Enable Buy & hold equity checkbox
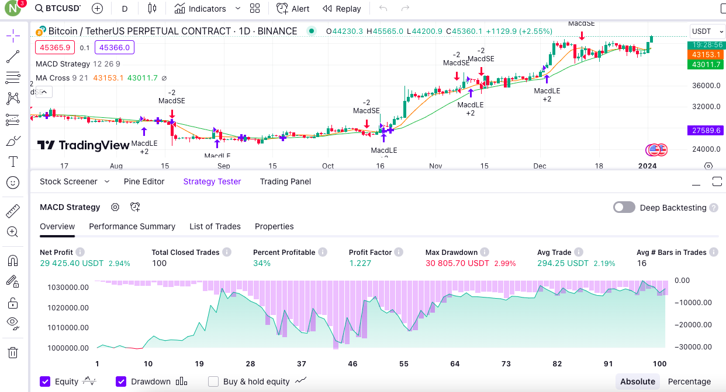 (x=213, y=381)
